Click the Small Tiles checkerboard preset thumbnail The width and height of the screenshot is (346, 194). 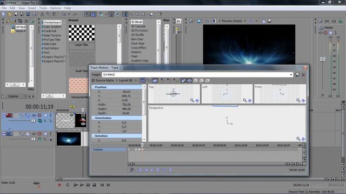pyautogui.click(x=82, y=59)
